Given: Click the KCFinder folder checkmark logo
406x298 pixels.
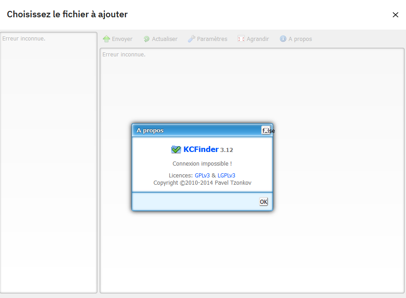Looking at the screenshot, I should click(176, 150).
